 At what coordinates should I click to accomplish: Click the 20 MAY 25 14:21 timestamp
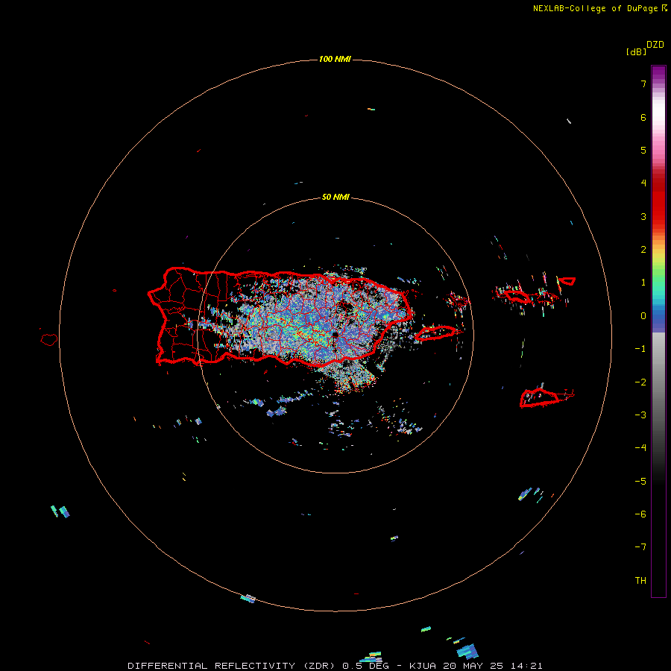click(x=493, y=666)
